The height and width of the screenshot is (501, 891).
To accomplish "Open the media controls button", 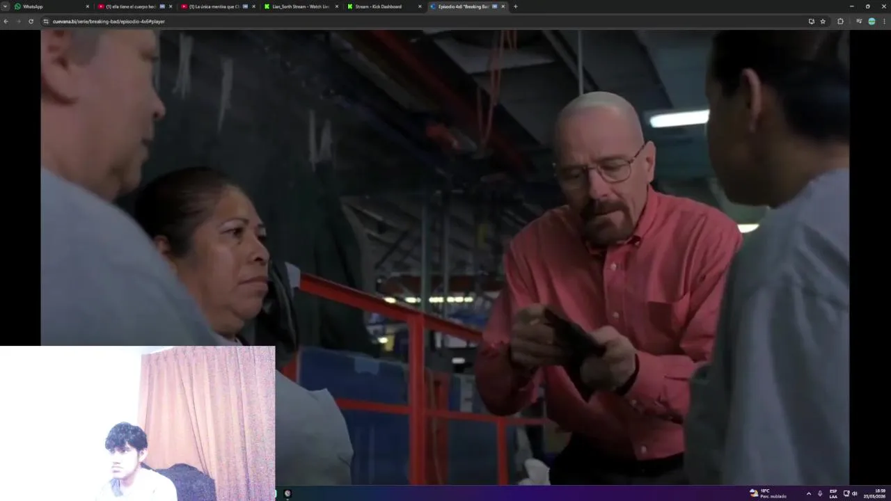I will [859, 22].
